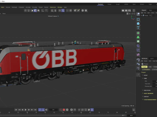Go to the start of the animation

pos(16,110)
